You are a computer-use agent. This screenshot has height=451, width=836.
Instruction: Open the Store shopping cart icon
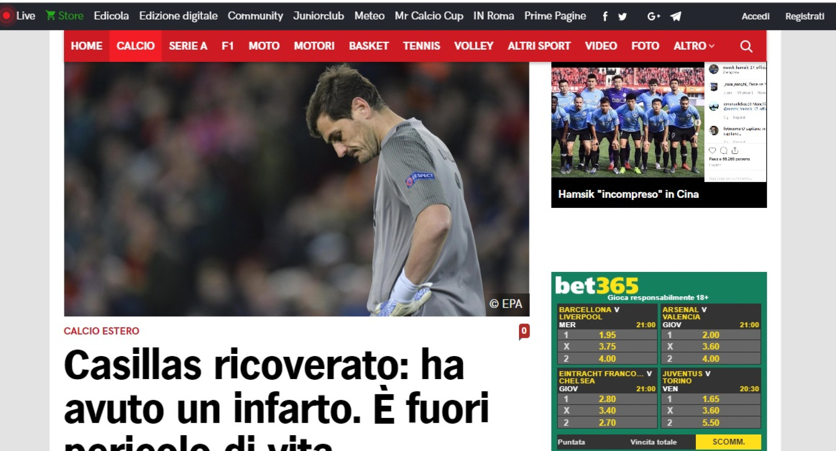(x=51, y=16)
